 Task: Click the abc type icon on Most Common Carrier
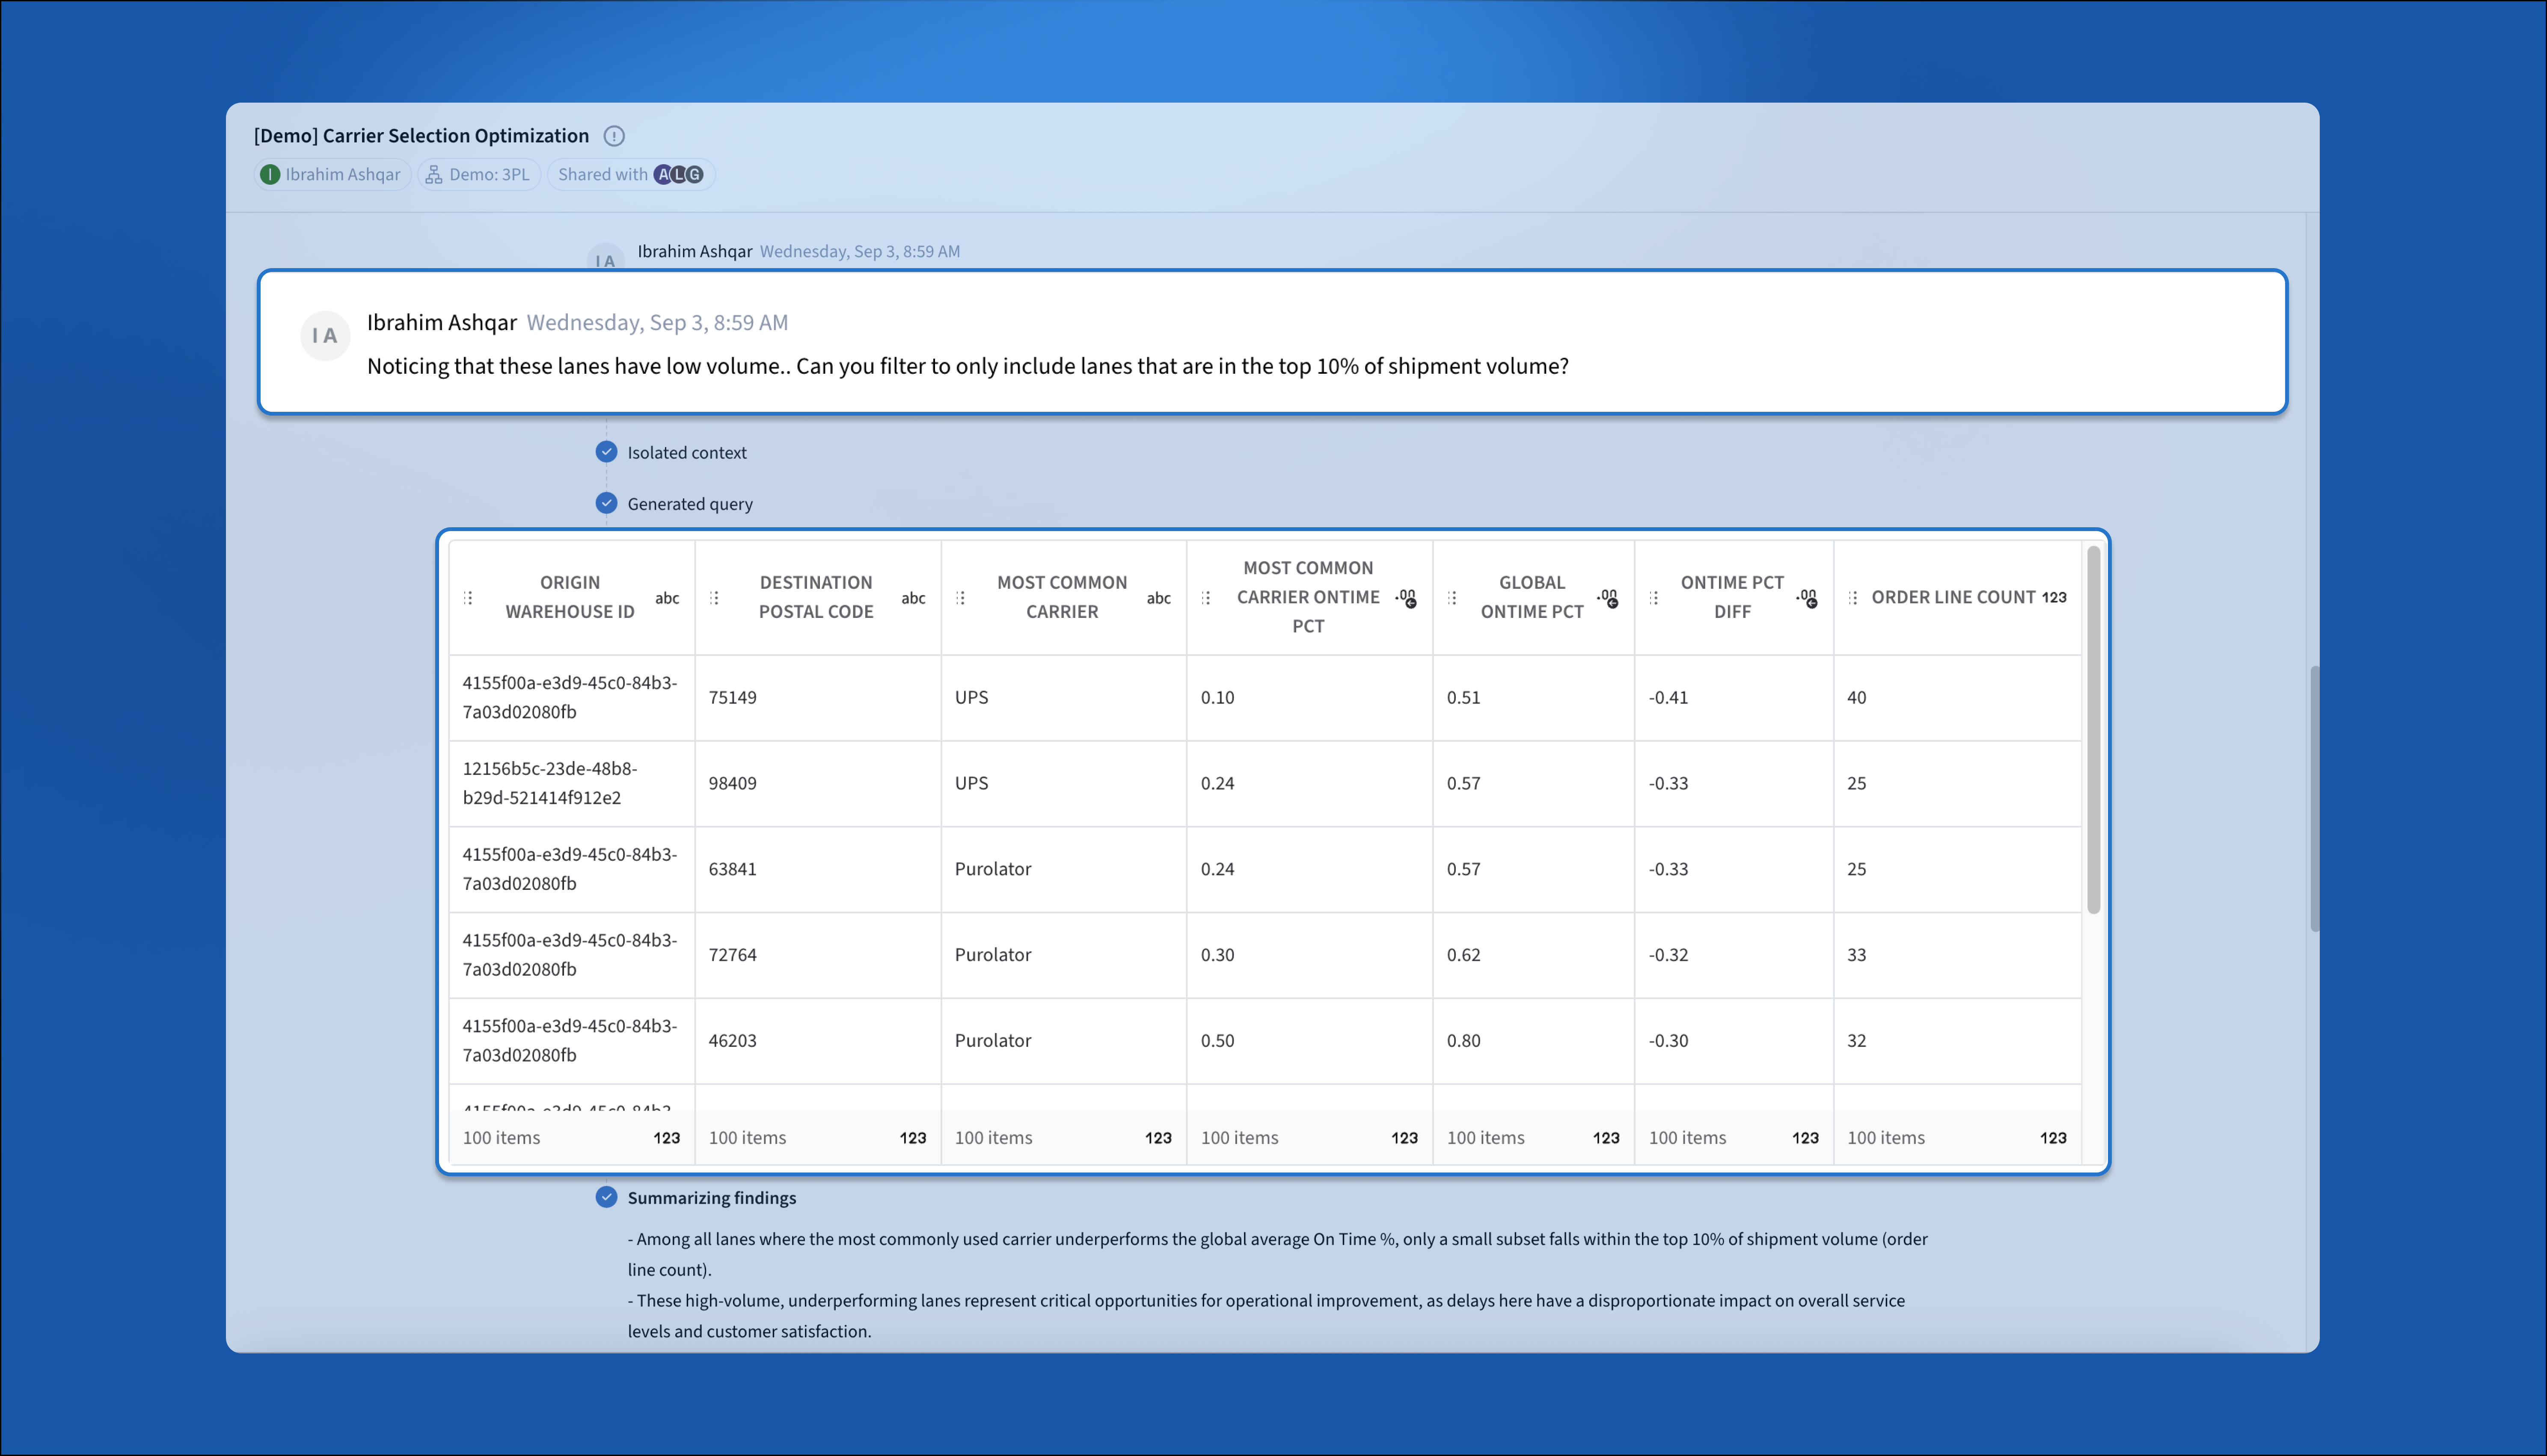pos(1158,598)
